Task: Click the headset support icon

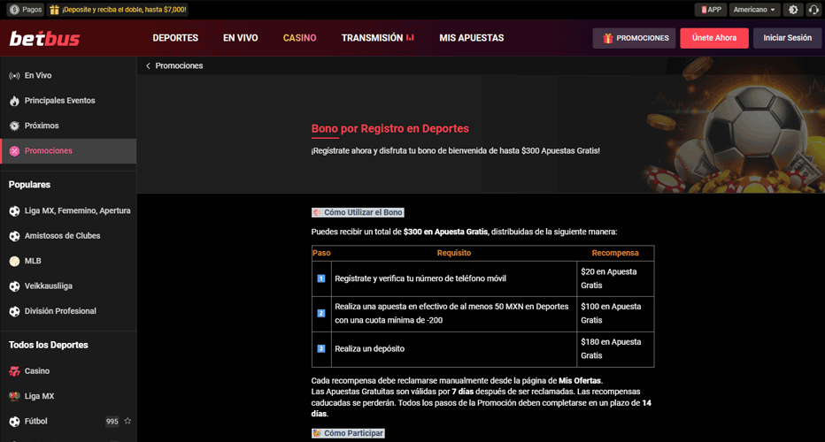Action: pyautogui.click(x=813, y=10)
